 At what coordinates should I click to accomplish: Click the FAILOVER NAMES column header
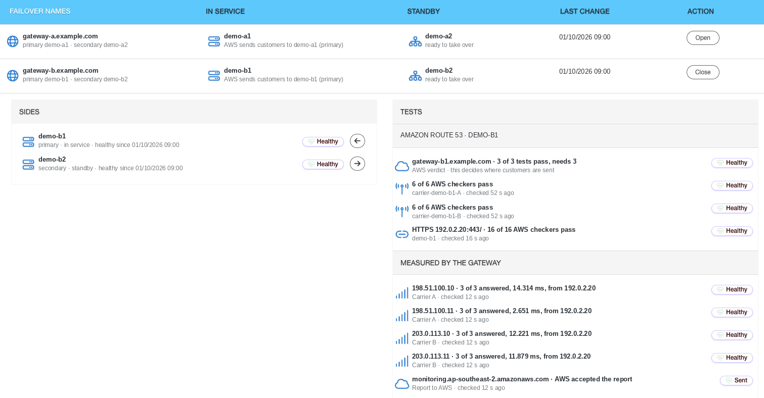pos(40,11)
